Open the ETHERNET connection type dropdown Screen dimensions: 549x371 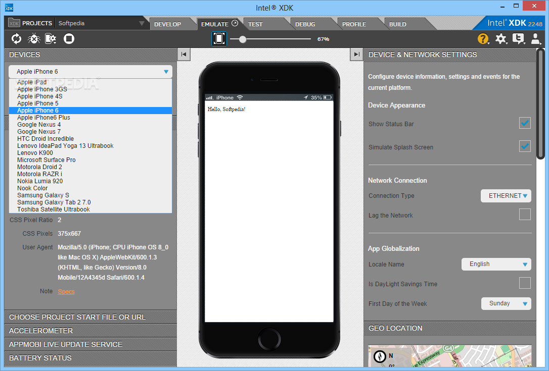point(506,196)
